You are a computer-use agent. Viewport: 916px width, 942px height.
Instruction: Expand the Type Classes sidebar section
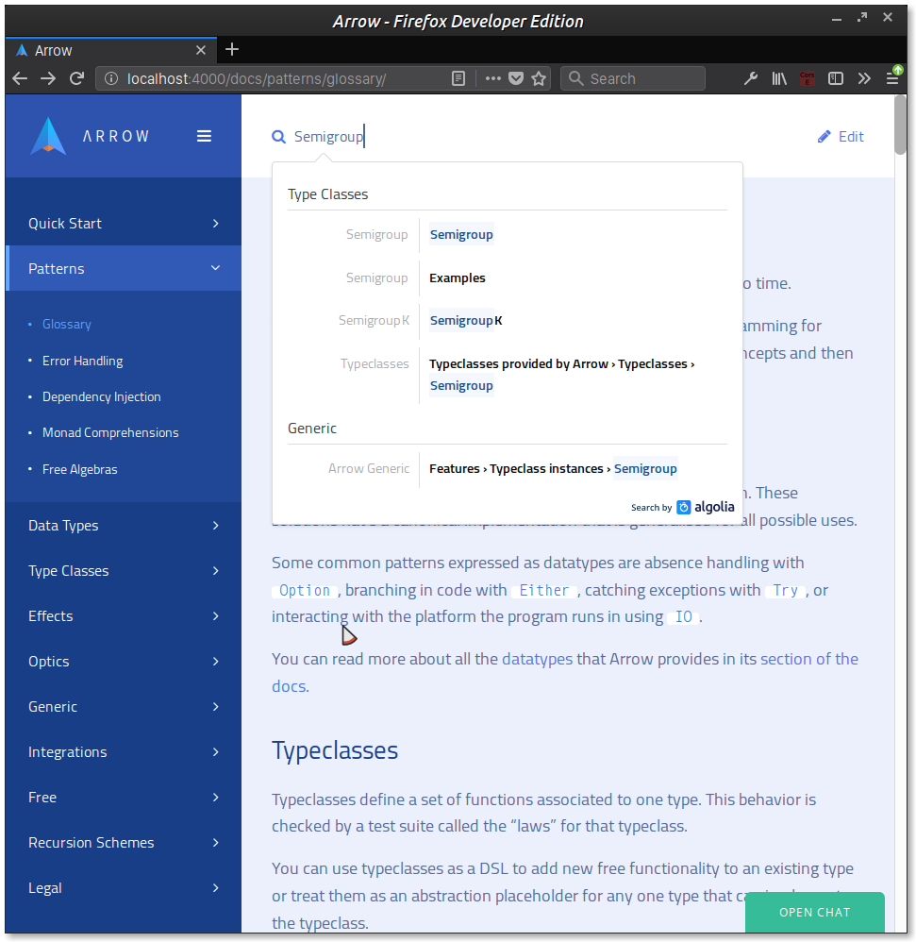(x=124, y=571)
